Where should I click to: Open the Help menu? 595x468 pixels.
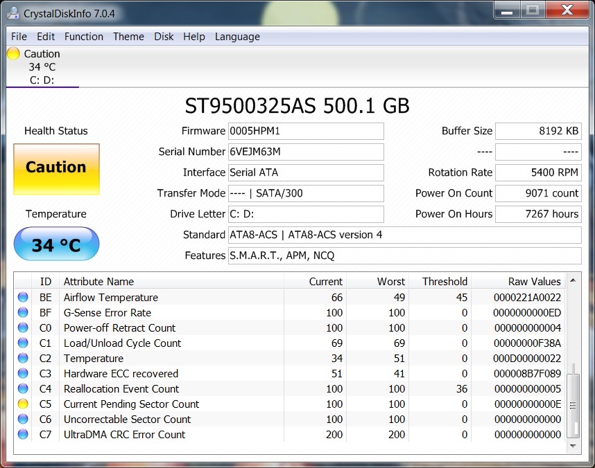pos(194,37)
